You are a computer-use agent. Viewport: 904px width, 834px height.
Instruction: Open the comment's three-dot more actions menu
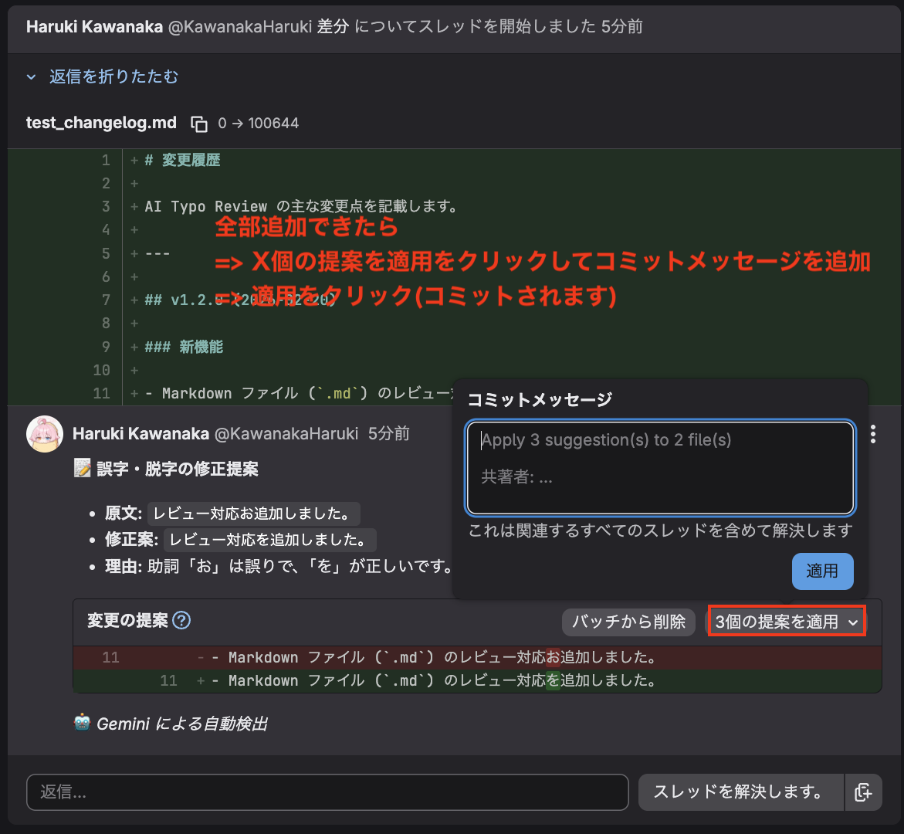(872, 434)
